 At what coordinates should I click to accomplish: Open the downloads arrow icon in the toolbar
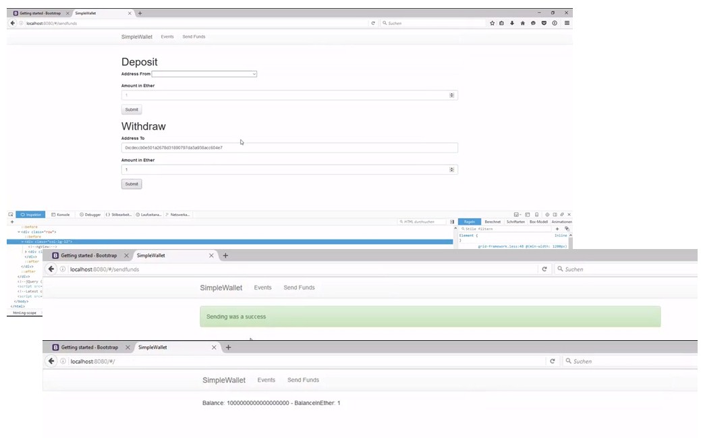512,23
